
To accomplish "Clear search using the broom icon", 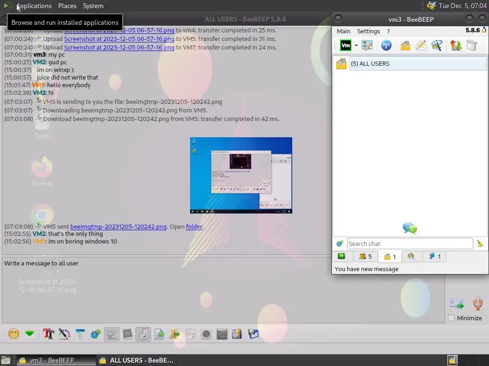I will point(480,244).
